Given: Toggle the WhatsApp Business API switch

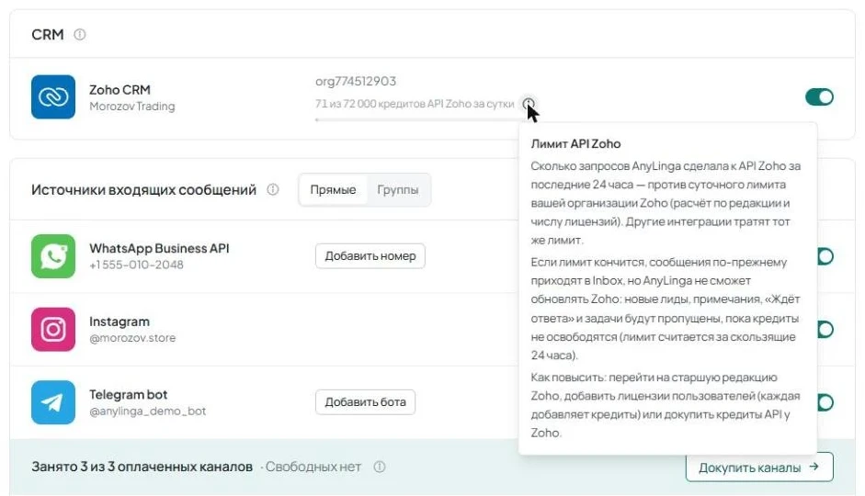Looking at the screenshot, I should pyautogui.click(x=825, y=256).
